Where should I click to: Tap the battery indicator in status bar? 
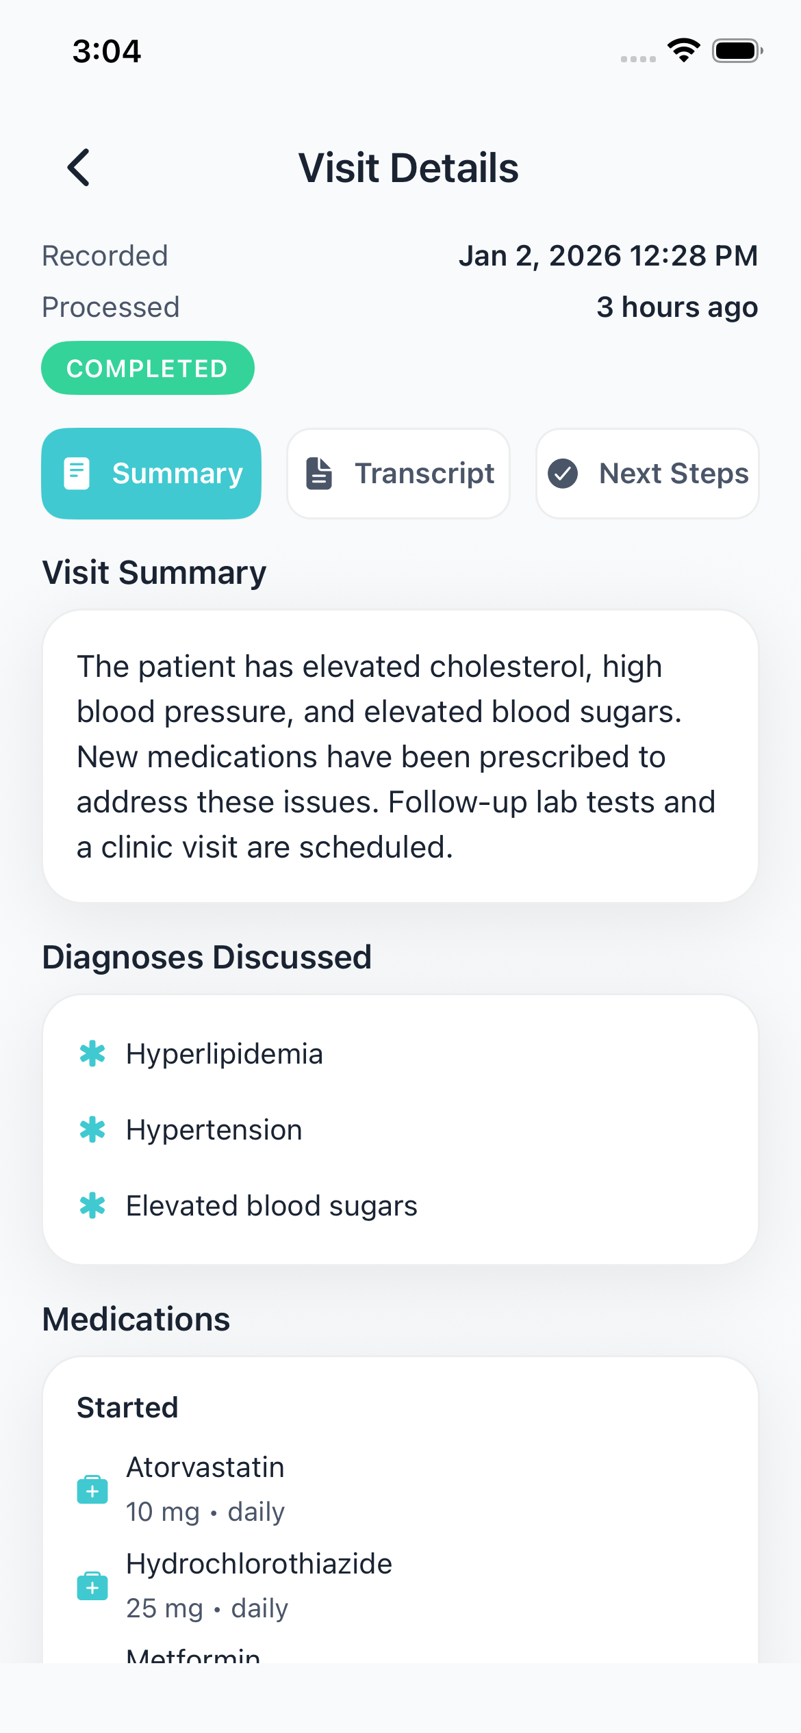pos(737,51)
